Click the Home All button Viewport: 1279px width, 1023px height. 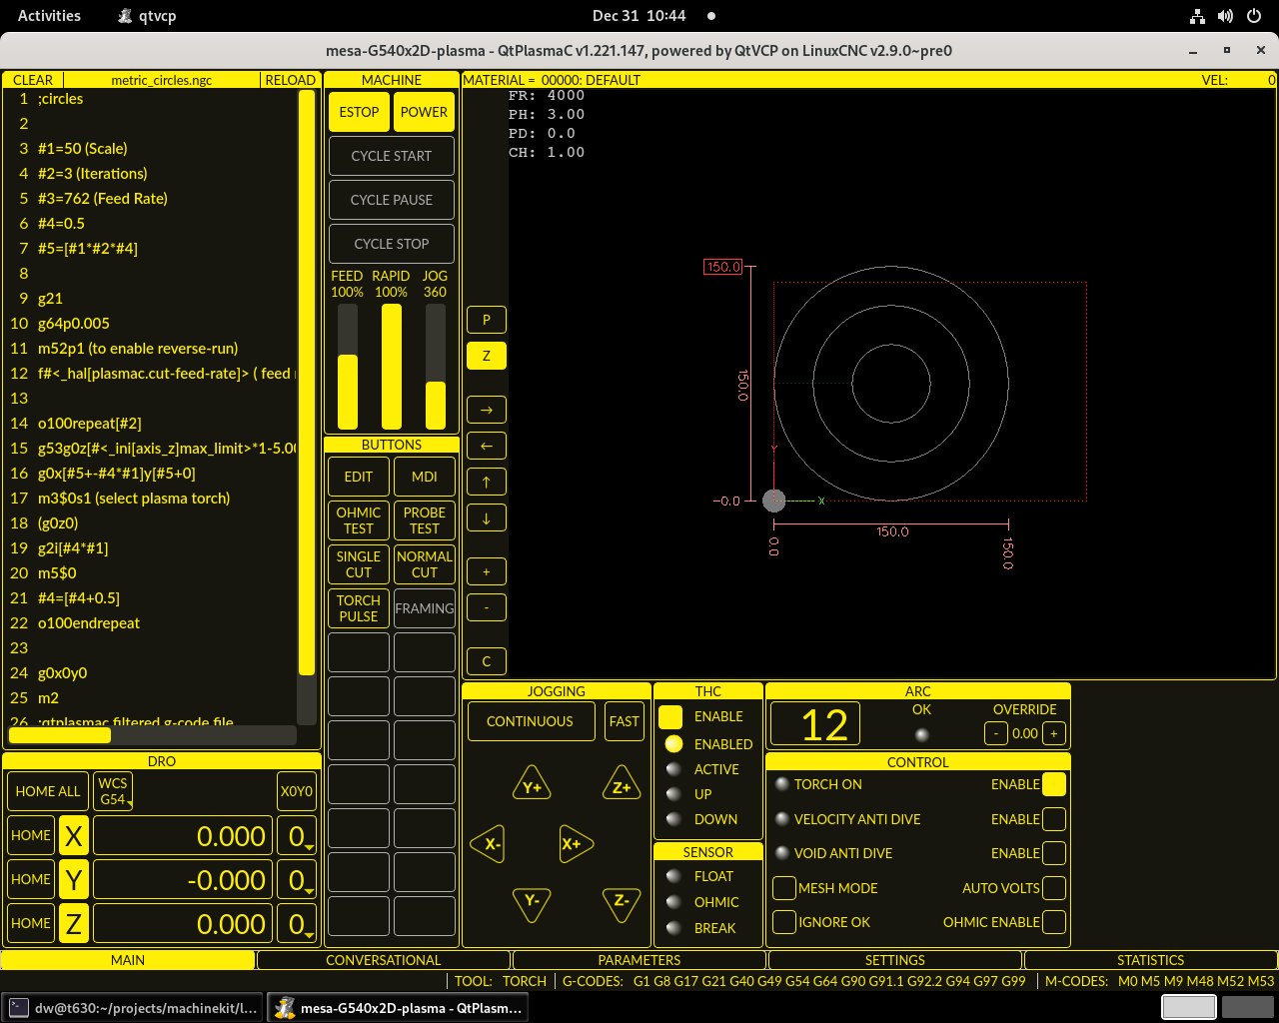click(x=48, y=791)
